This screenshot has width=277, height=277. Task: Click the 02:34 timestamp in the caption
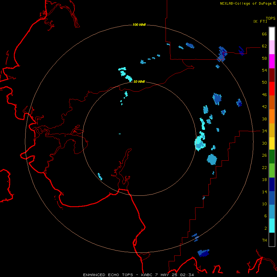pyautogui.click(x=187, y=275)
